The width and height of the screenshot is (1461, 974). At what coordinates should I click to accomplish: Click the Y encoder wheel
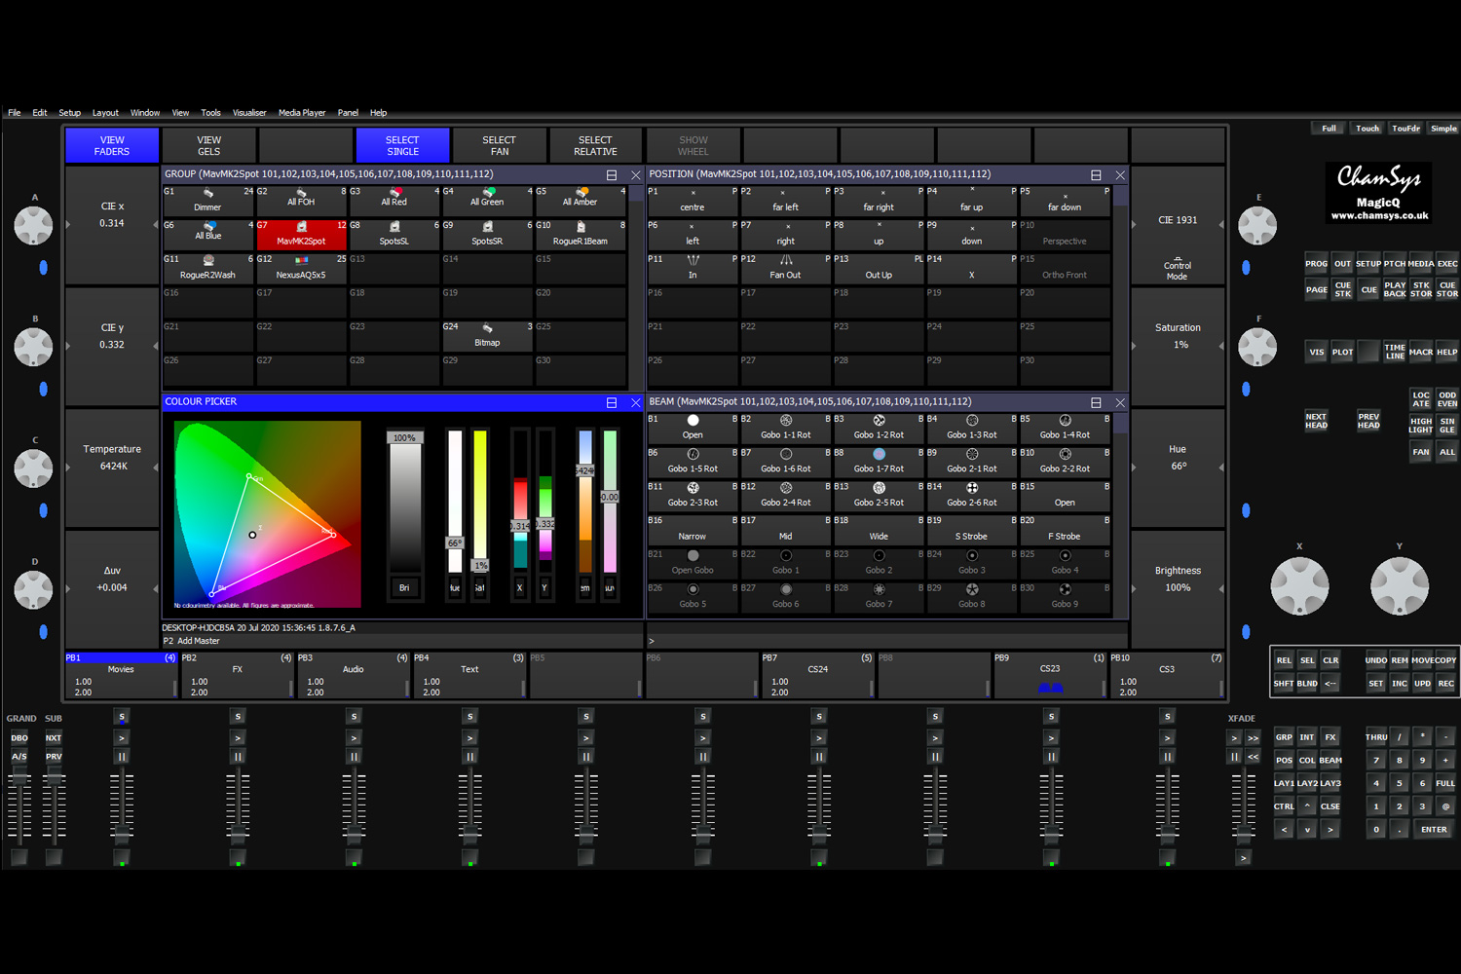(x=1400, y=586)
